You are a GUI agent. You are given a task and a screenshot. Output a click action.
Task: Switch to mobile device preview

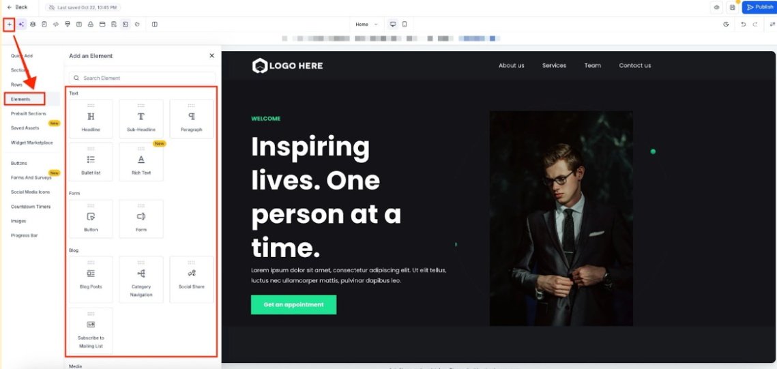click(x=405, y=25)
